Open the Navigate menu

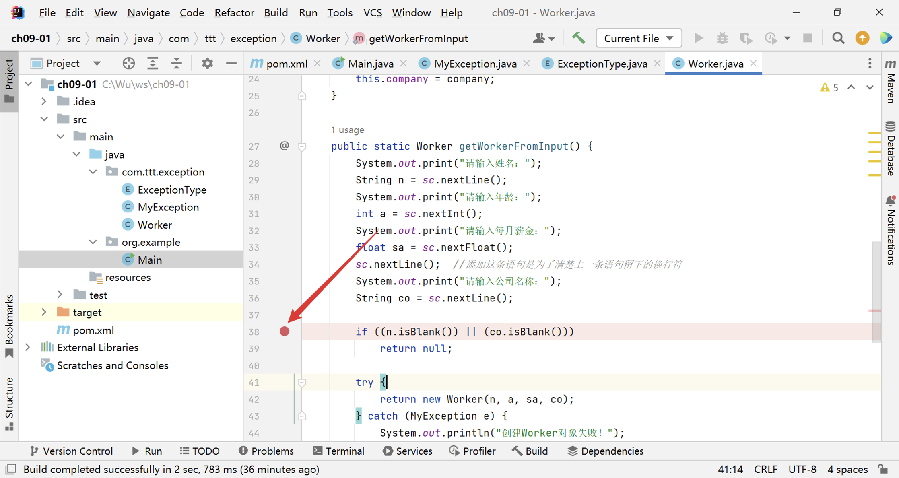148,13
